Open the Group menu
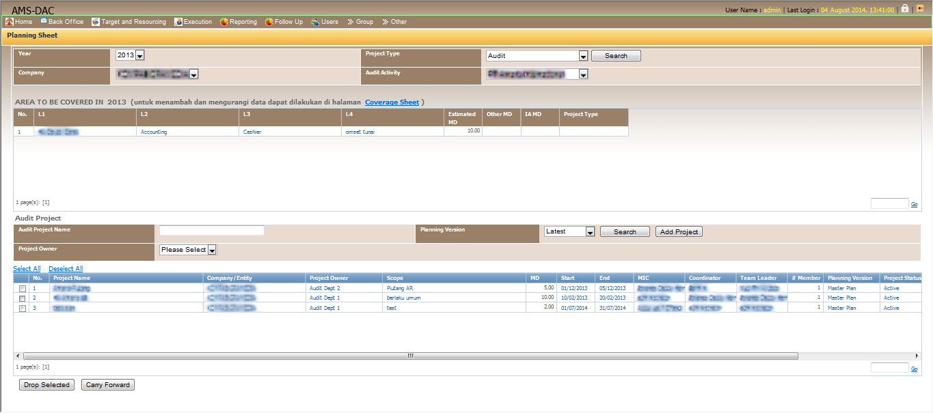Screen dimensions: 933x413 pyautogui.click(x=360, y=22)
